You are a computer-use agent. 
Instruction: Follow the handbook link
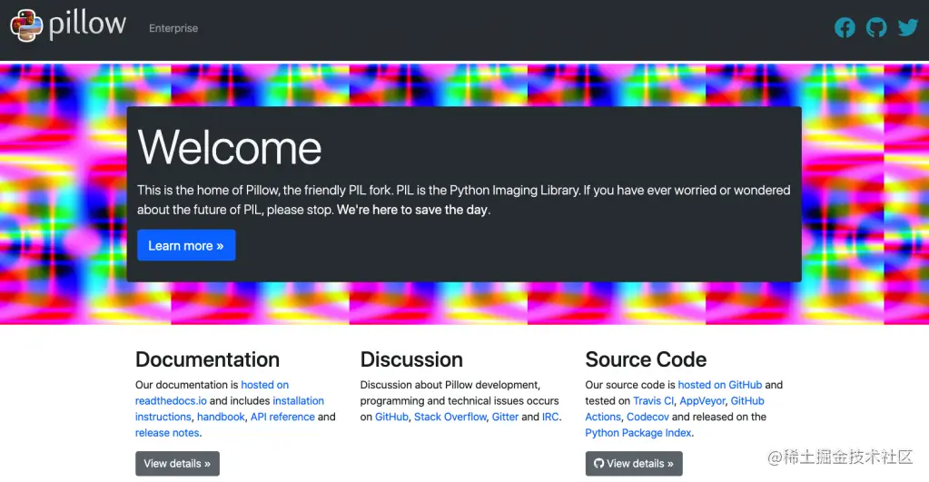[221, 417]
